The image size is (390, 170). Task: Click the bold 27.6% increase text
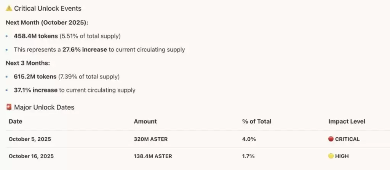click(x=85, y=49)
